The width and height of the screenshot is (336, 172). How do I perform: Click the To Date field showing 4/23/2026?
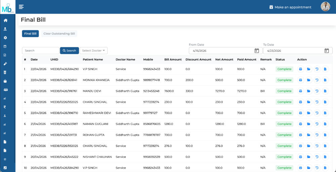pyautogui.click(x=298, y=51)
